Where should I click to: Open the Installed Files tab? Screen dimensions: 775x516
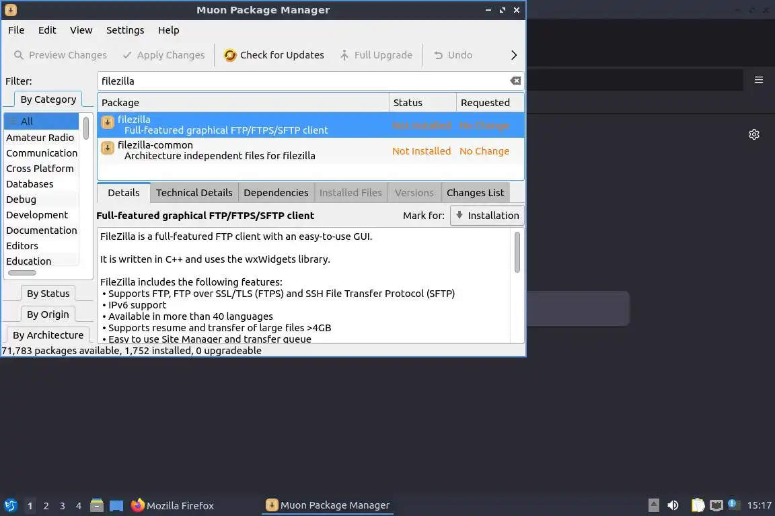pos(350,193)
